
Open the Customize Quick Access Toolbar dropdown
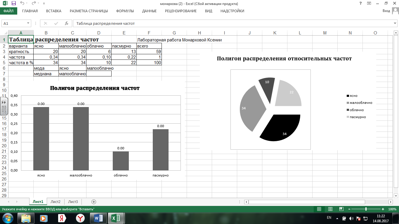(x=44, y=4)
